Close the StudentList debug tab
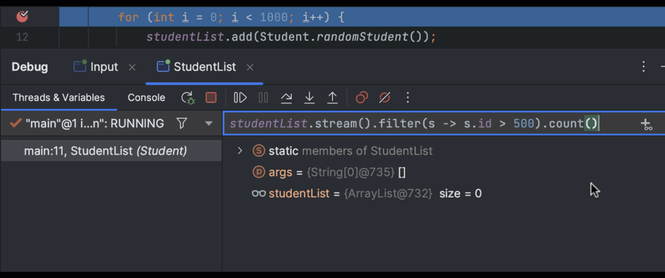The height and width of the screenshot is (278, 665). pyautogui.click(x=250, y=67)
